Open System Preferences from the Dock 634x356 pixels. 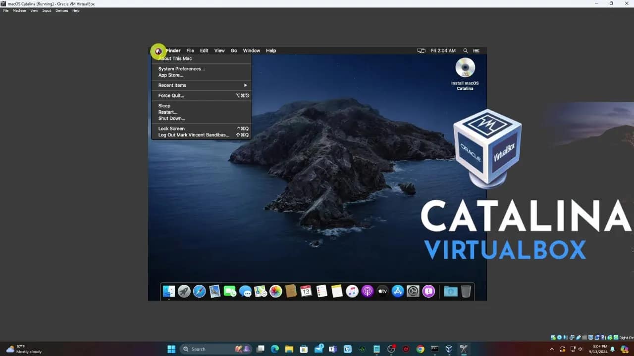[413, 291]
